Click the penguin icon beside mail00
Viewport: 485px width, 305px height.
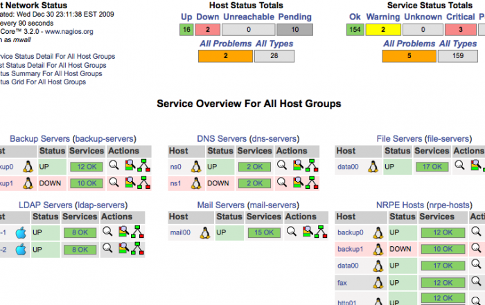[205, 233]
